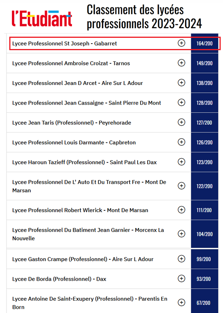The width and height of the screenshot is (223, 313).
Task: Click plus icon beside Jean Cassaigne row
Action: click(x=181, y=102)
